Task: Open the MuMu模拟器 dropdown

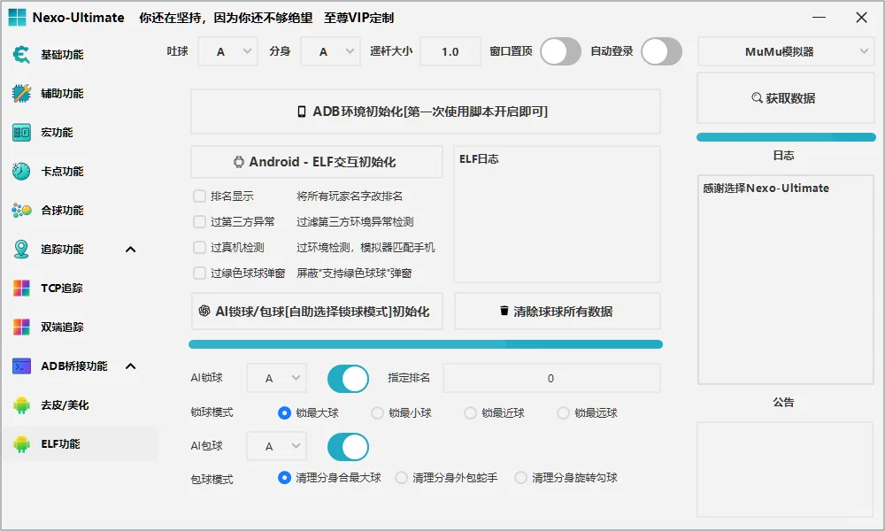Action: (785, 51)
